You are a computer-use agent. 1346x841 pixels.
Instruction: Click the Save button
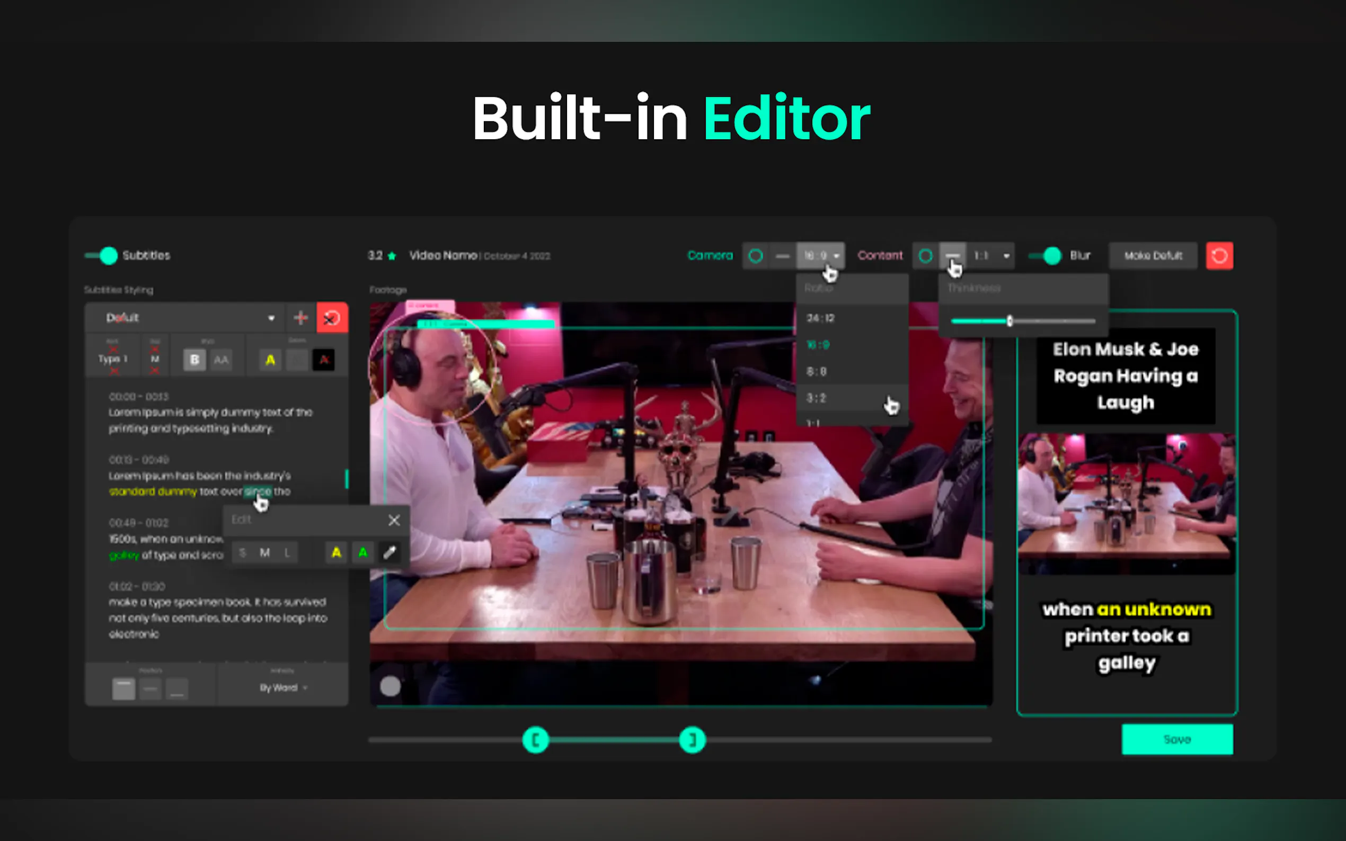click(1177, 739)
